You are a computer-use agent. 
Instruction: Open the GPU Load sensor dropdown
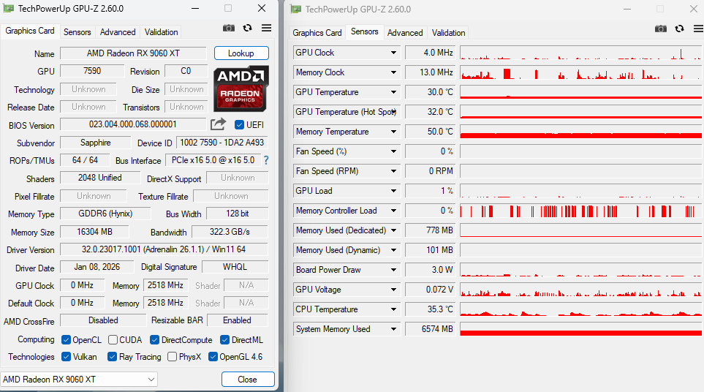click(x=393, y=191)
